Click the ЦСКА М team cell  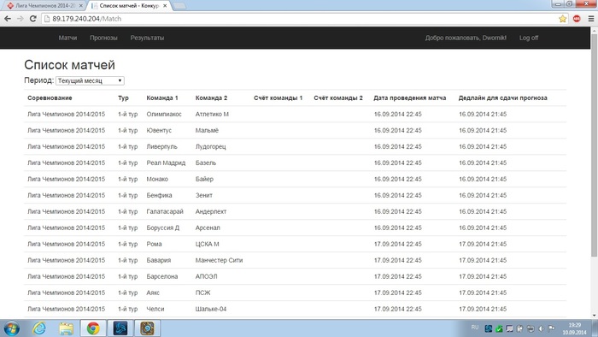click(207, 244)
